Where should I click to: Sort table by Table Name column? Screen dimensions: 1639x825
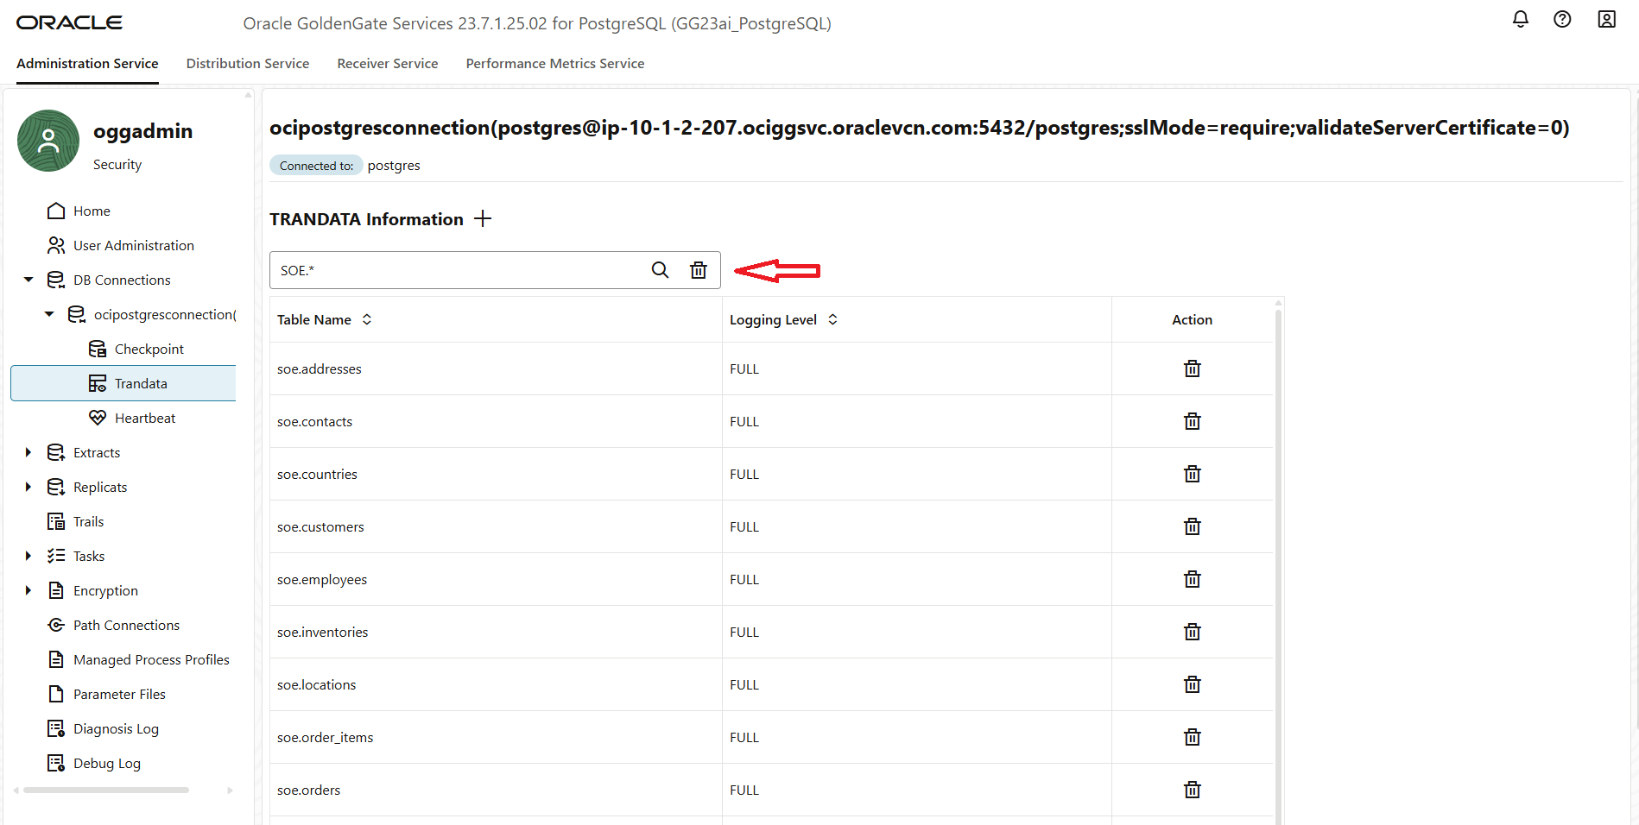click(367, 319)
